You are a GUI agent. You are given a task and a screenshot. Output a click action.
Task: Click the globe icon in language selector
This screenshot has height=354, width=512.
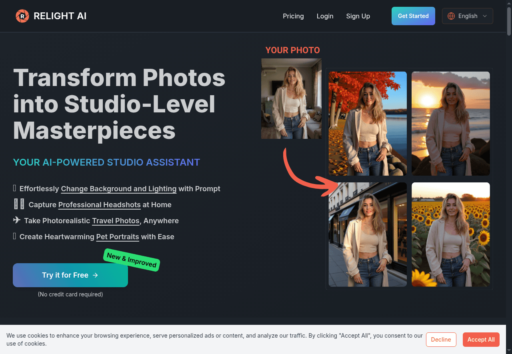point(451,16)
